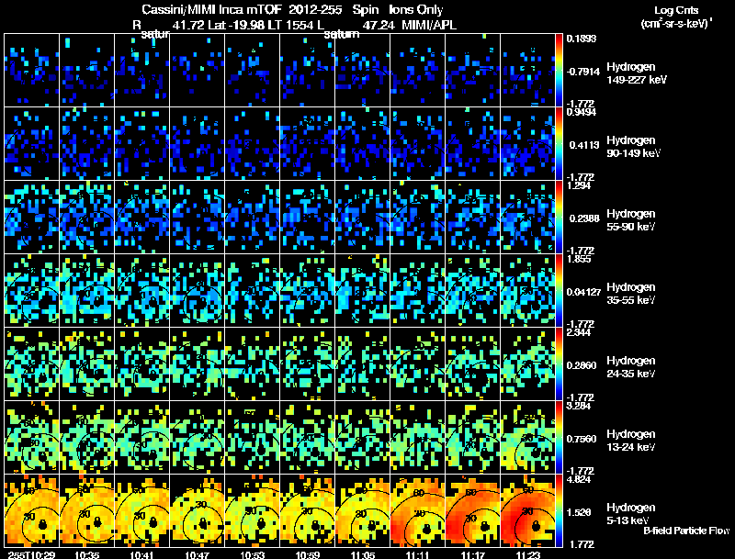Viewport: 735px width, 559px height.
Task: Click the 255T10:29 time label
Action: (x=32, y=554)
